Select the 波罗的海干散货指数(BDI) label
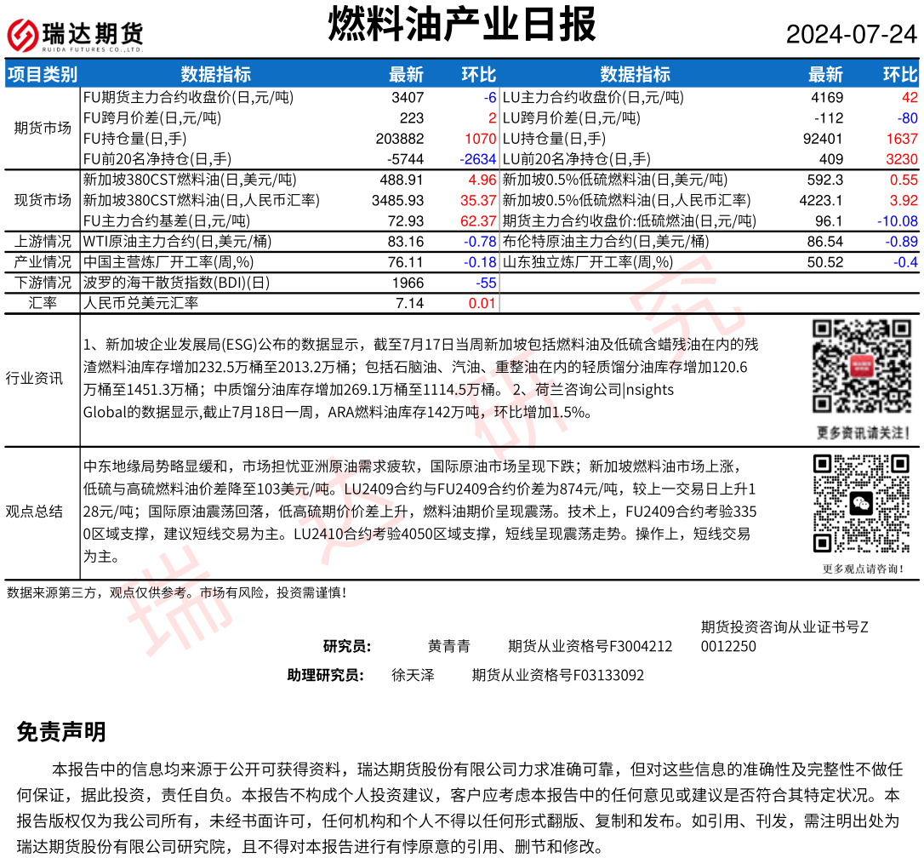The width and height of the screenshot is (924, 858). (x=176, y=283)
